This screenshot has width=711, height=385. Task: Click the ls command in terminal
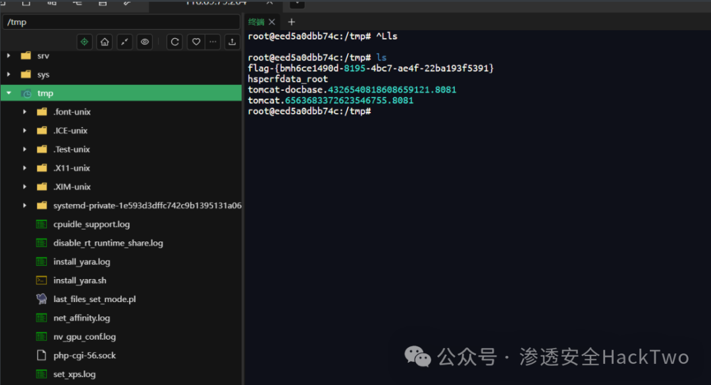pyautogui.click(x=381, y=58)
